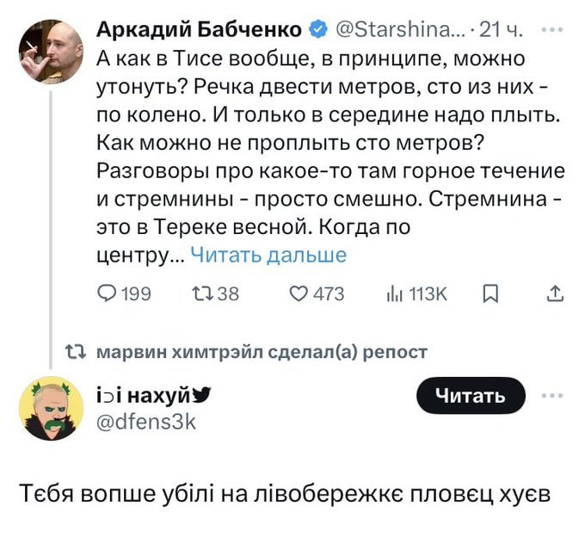Open more options next to Читать button

tap(551, 395)
